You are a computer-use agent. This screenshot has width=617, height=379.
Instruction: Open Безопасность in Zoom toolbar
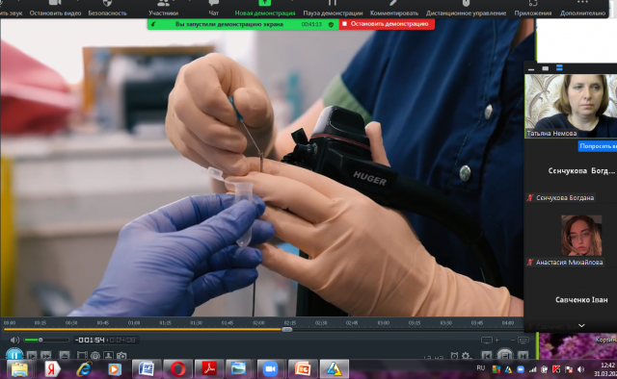tap(107, 9)
